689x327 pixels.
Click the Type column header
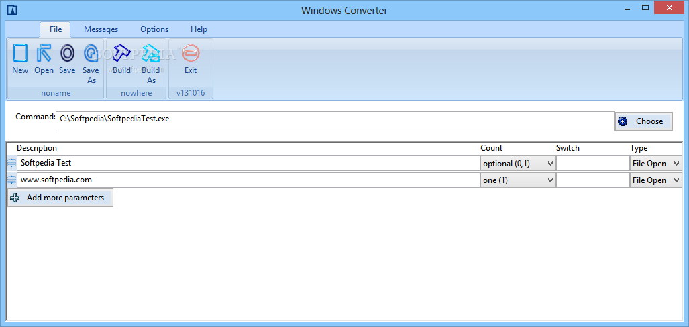639,148
